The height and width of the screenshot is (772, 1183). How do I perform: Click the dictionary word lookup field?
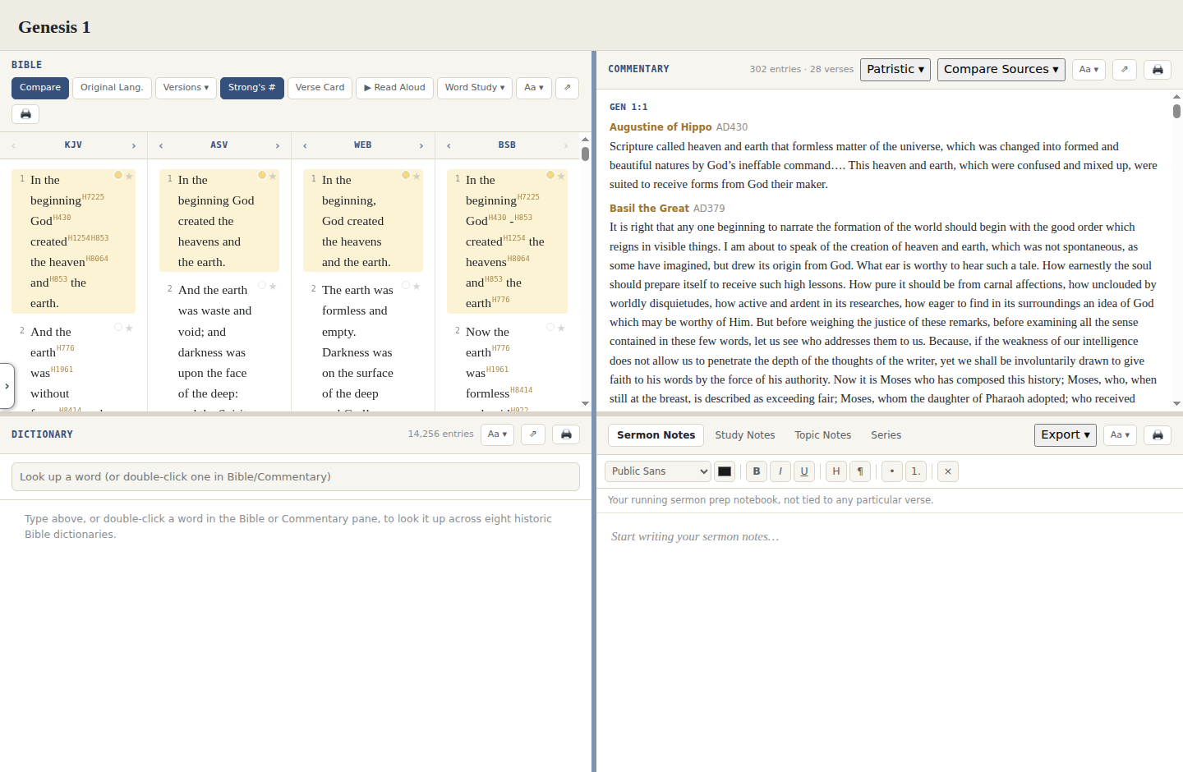296,477
